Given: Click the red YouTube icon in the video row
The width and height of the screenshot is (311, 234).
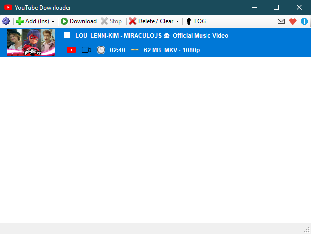Looking at the screenshot, I should pyautogui.click(x=71, y=50).
